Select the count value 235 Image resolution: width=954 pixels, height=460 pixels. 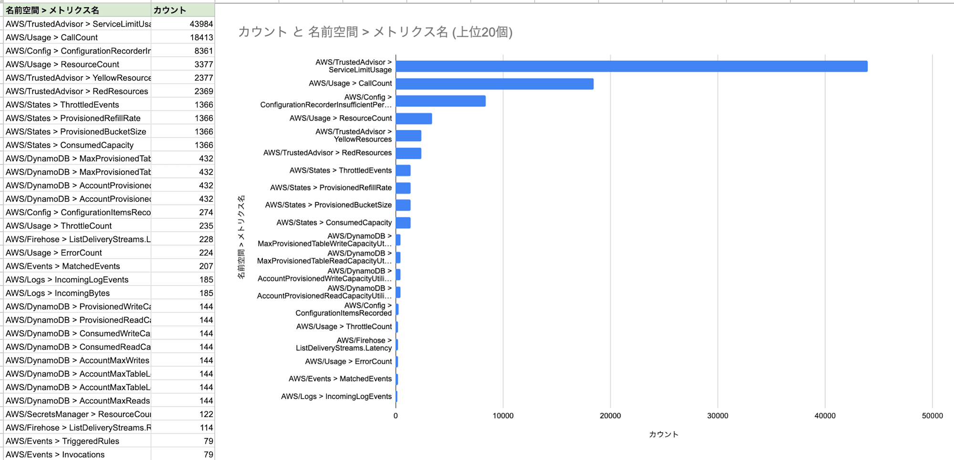183,226
